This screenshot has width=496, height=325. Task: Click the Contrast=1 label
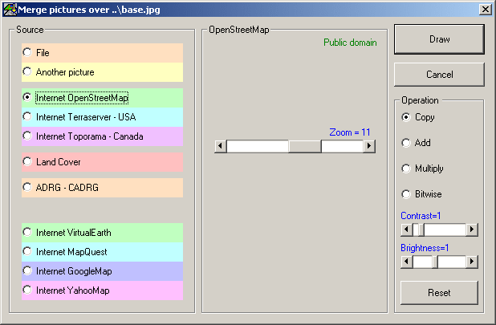click(421, 216)
